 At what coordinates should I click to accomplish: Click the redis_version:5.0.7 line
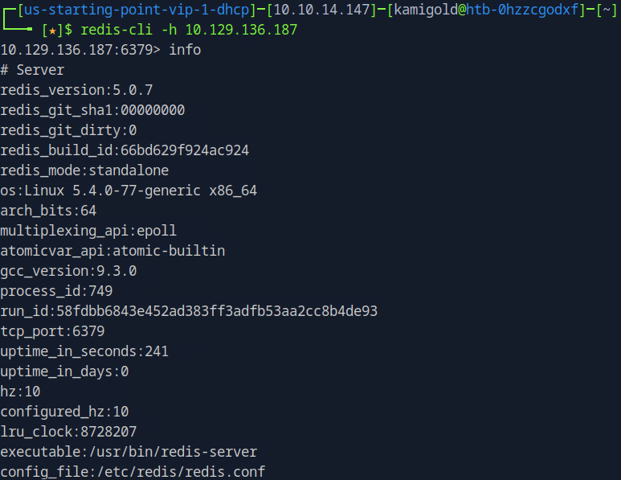click(76, 90)
